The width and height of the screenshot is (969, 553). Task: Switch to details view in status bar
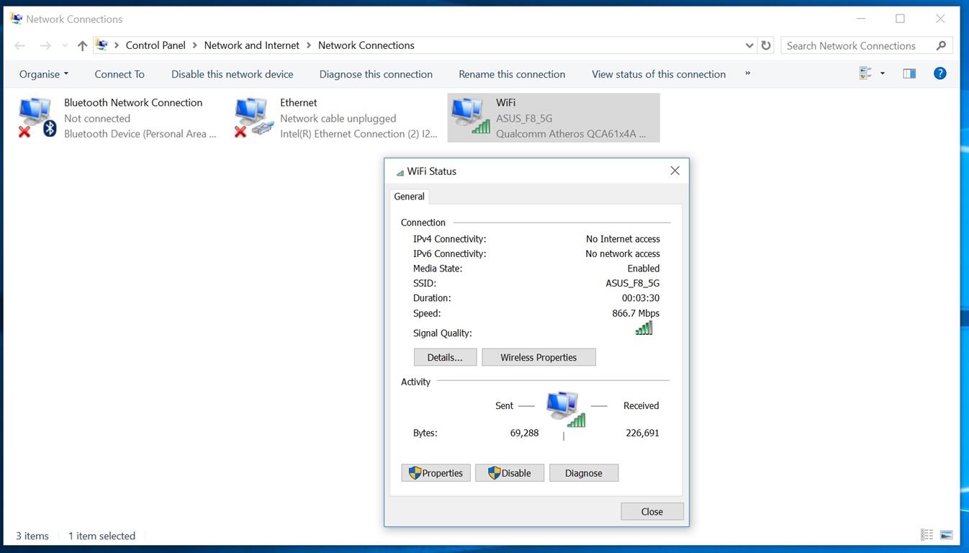click(927, 535)
